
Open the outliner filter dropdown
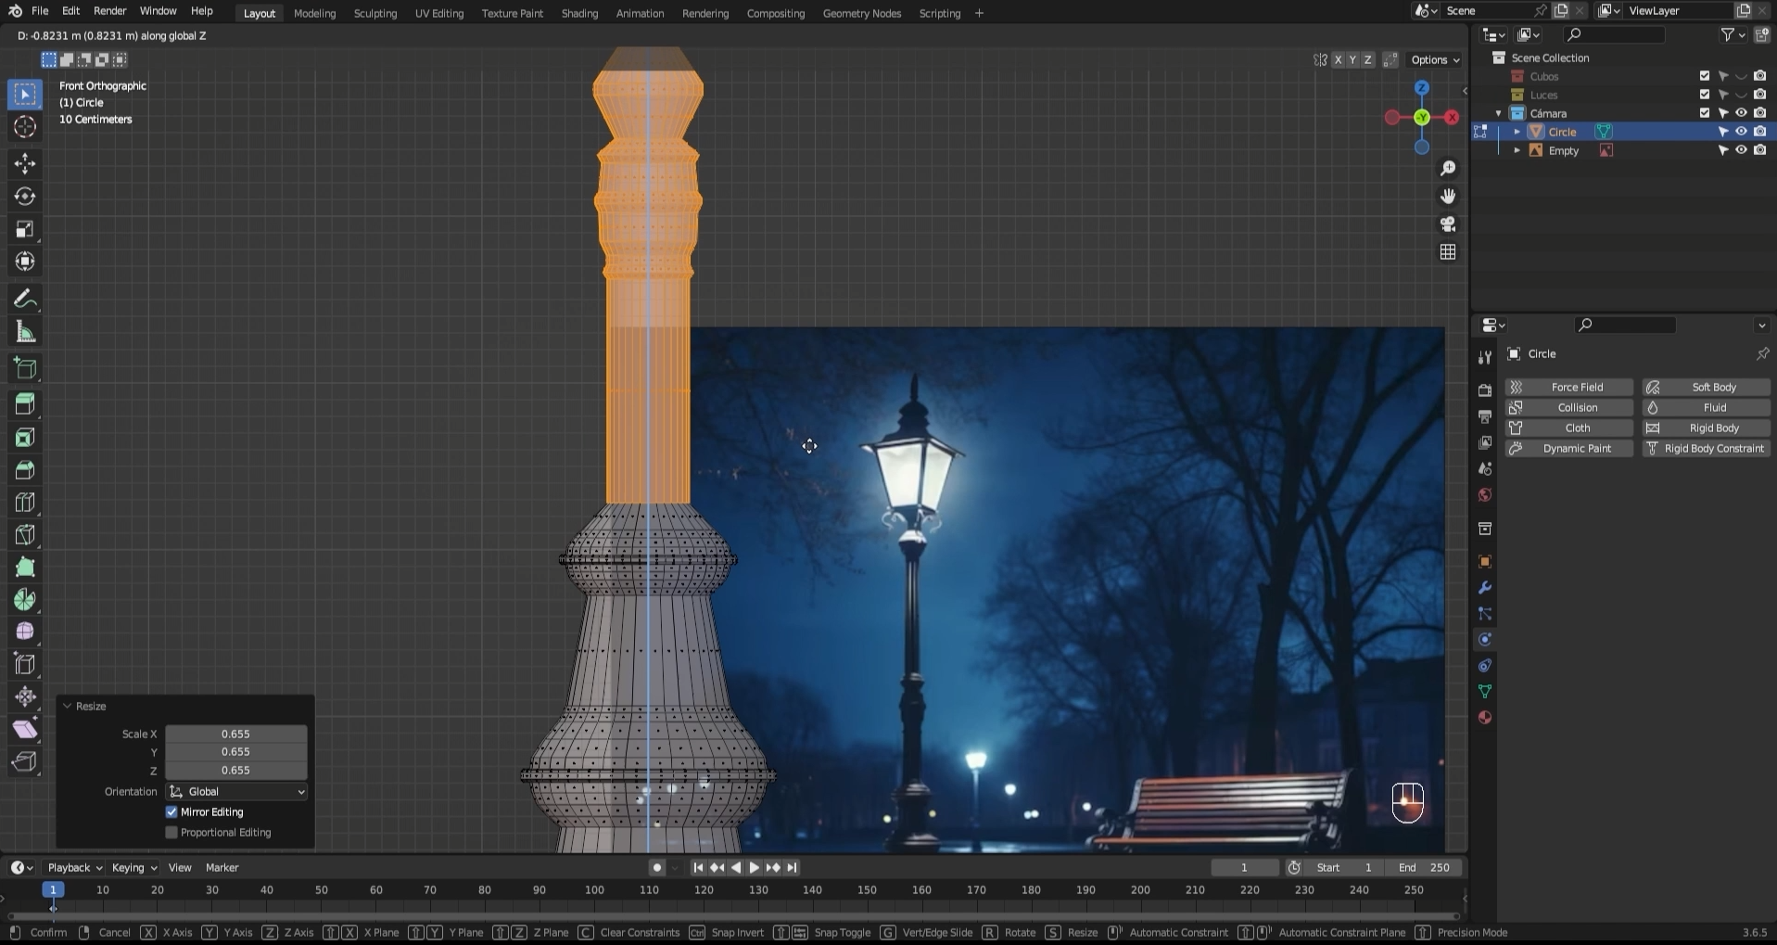click(1733, 34)
